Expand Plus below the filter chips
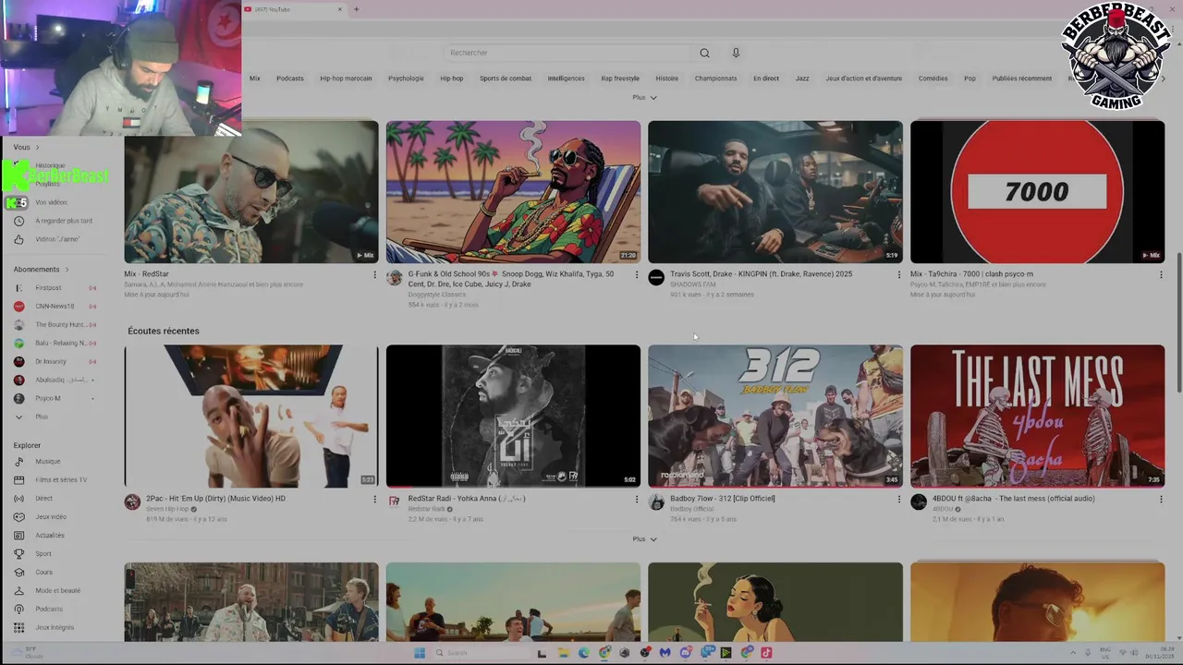The width and height of the screenshot is (1183, 665). pyautogui.click(x=644, y=97)
